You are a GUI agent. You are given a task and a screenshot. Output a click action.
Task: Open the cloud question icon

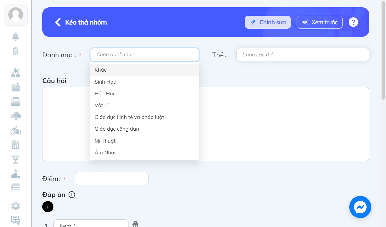point(16,116)
